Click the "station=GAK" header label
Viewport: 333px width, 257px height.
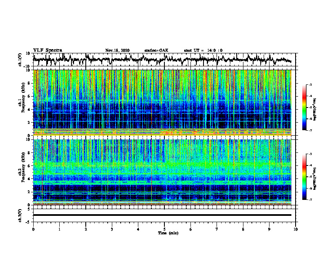[x=156, y=50]
